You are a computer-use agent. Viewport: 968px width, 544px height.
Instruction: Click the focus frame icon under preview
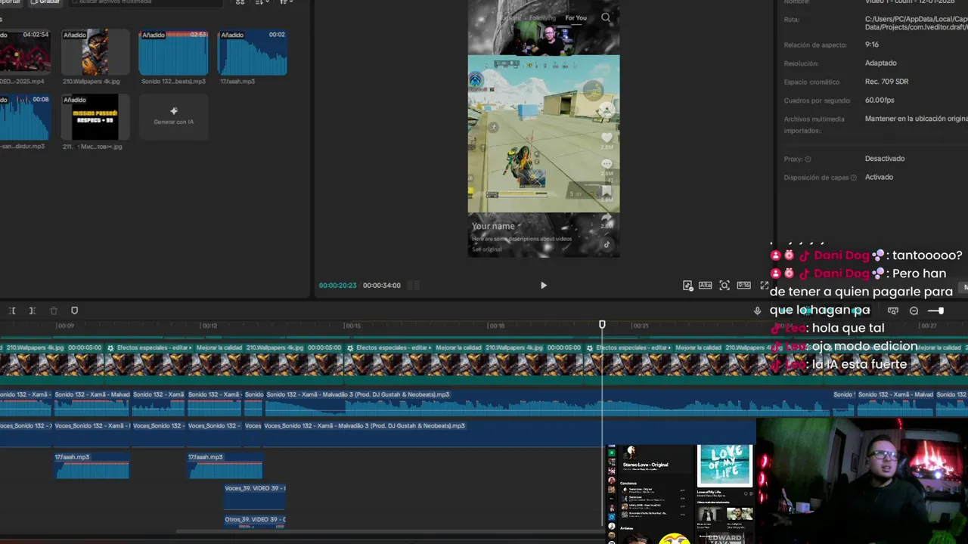724,286
